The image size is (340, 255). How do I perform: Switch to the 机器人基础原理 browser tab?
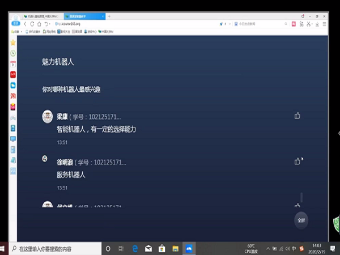pyautogui.click(x=43, y=16)
